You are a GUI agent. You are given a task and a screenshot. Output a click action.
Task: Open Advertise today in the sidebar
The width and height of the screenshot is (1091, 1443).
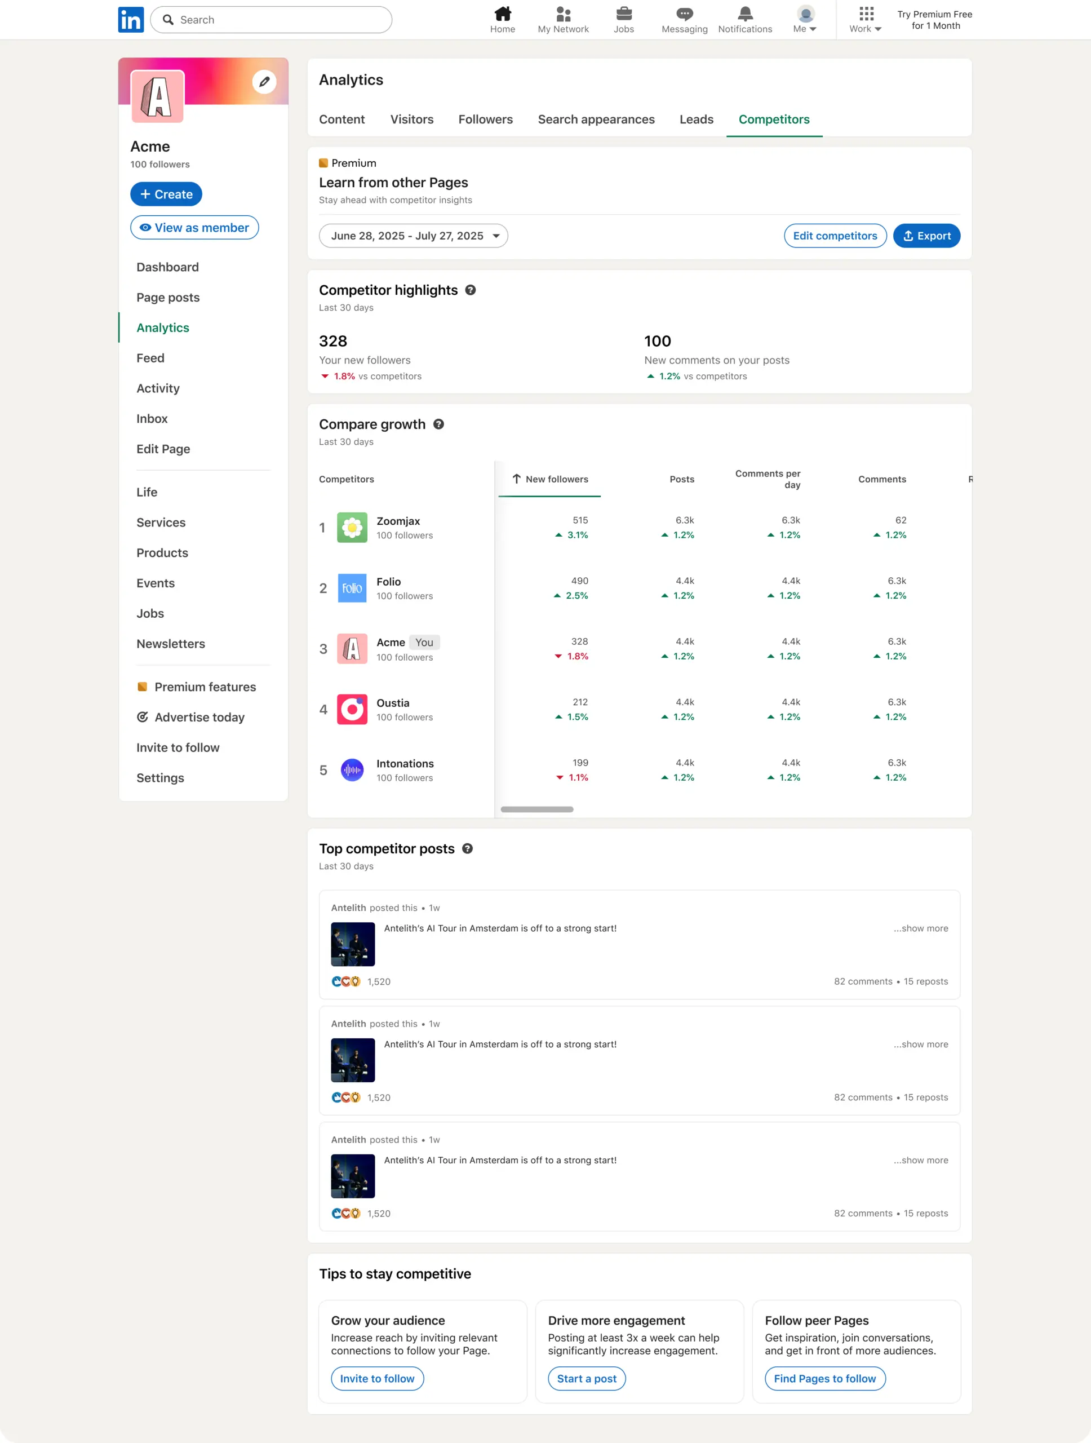click(x=191, y=718)
